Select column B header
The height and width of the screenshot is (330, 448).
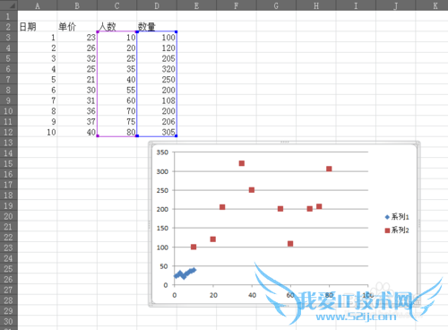pyautogui.click(x=77, y=5)
